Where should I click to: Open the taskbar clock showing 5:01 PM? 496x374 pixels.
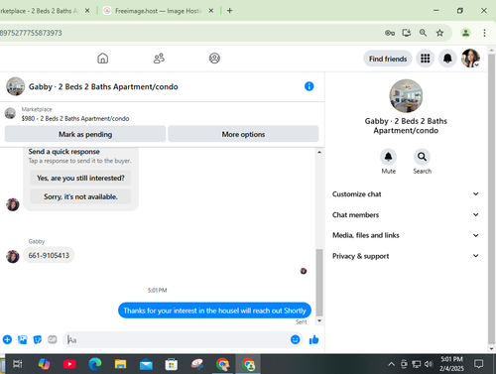451,364
